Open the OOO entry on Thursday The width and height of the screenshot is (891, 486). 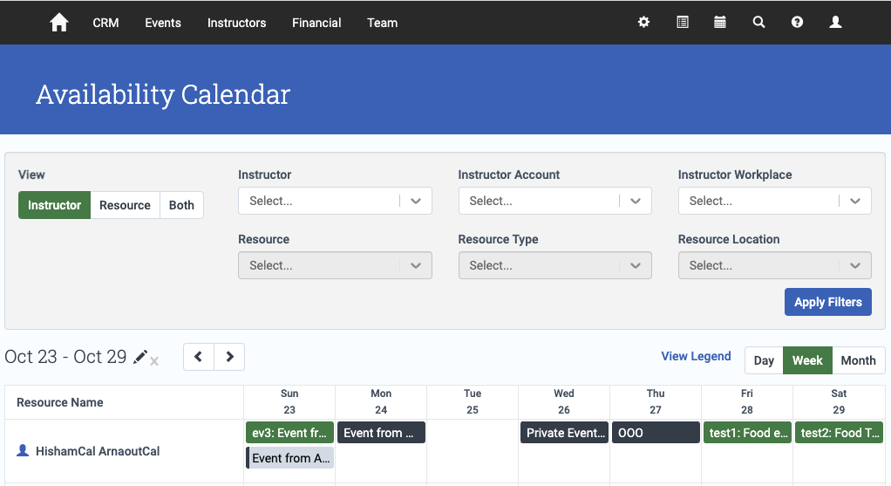[656, 433]
